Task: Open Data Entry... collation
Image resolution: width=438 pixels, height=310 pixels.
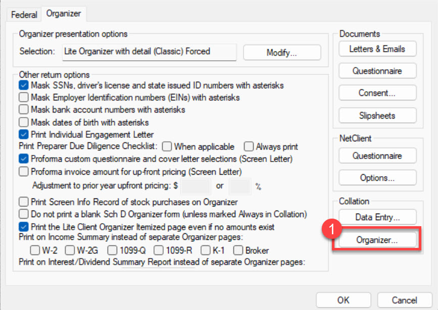Action: click(377, 218)
